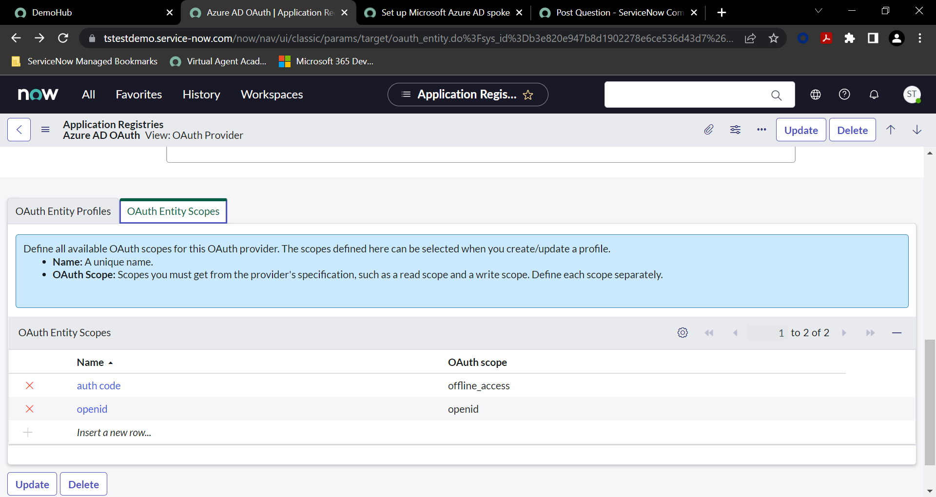The width and height of the screenshot is (936, 497).
Task: Go to the last page of scopes
Action: (x=871, y=332)
